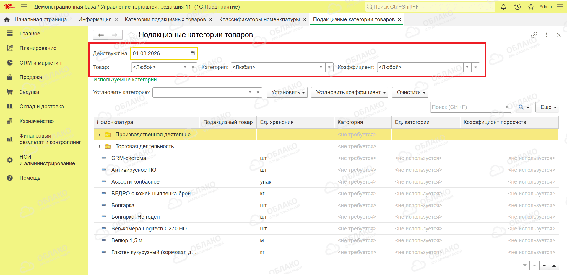Add the form to favorites star

131,35
